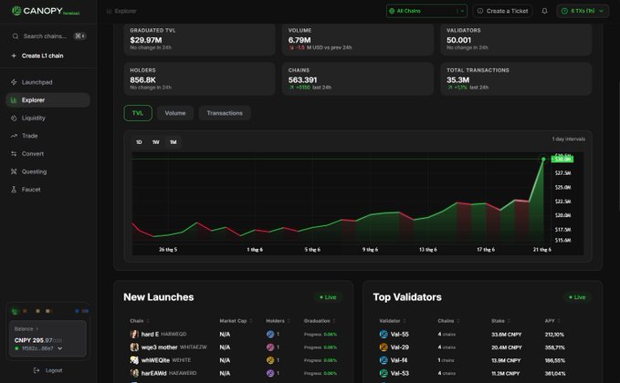The height and width of the screenshot is (383, 620).
Task: Click the notification bell icon
Action: coord(544,11)
